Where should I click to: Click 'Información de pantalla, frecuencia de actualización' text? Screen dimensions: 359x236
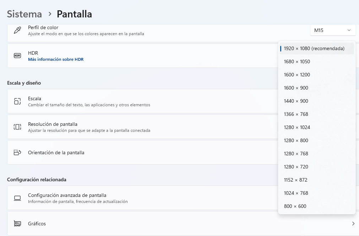(x=78, y=202)
